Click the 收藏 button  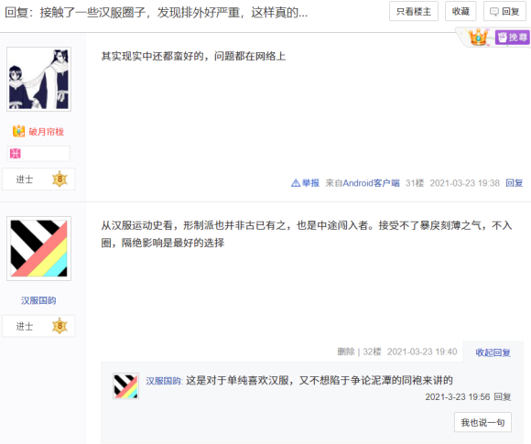click(461, 11)
